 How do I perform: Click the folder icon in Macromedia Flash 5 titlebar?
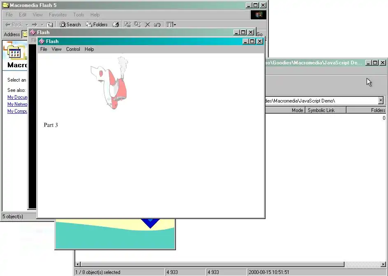point(6,5)
